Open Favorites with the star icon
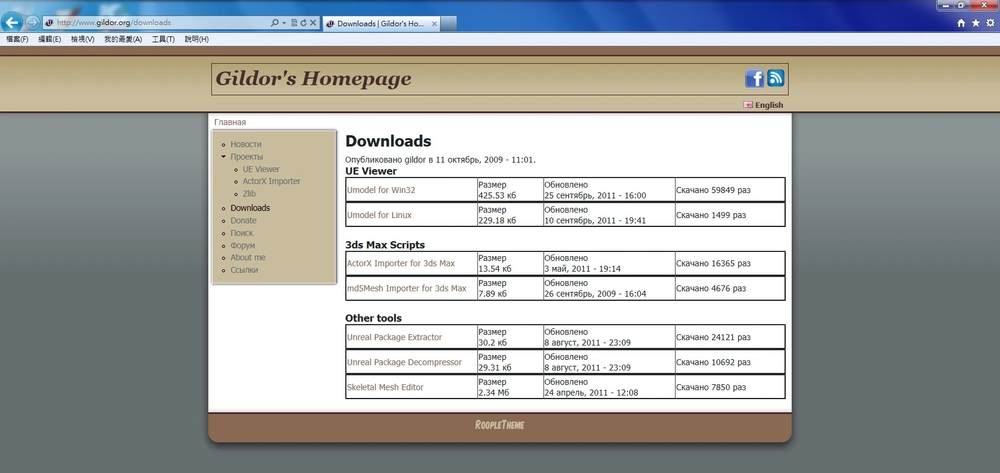The width and height of the screenshot is (1000, 473). (976, 23)
